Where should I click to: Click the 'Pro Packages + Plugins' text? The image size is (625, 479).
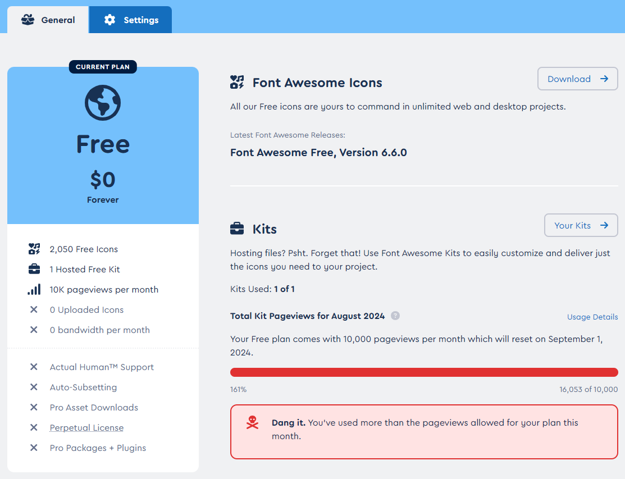tap(98, 448)
